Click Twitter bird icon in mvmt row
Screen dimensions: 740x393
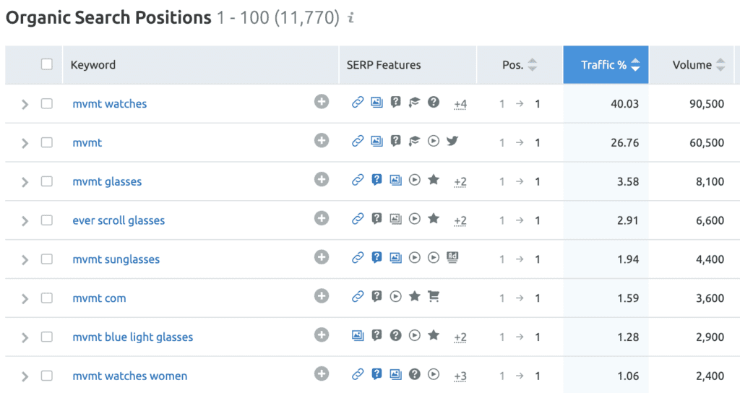point(452,141)
